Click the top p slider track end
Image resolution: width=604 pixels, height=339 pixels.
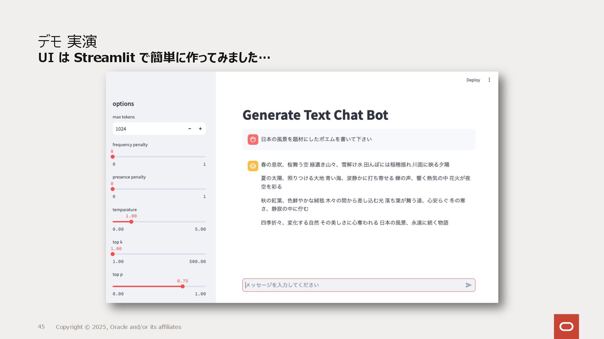point(205,286)
